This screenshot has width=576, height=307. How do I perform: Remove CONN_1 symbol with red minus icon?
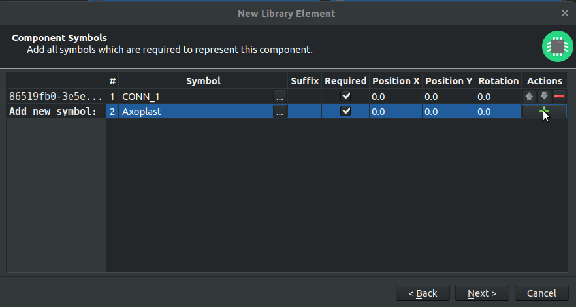pos(559,96)
